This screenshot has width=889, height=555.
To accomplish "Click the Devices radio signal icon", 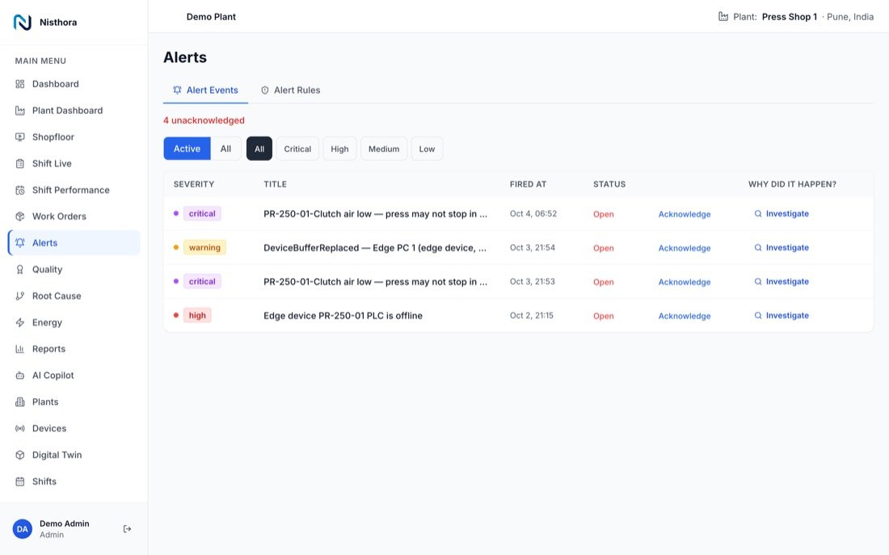I will 20,429.
